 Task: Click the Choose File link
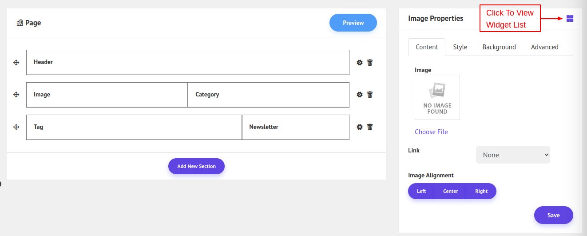[431, 132]
